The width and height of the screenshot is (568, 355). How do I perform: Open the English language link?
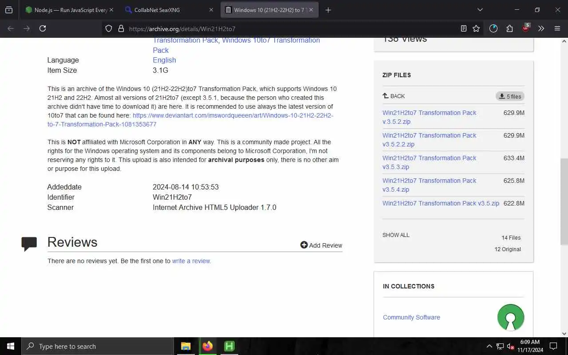tap(164, 60)
